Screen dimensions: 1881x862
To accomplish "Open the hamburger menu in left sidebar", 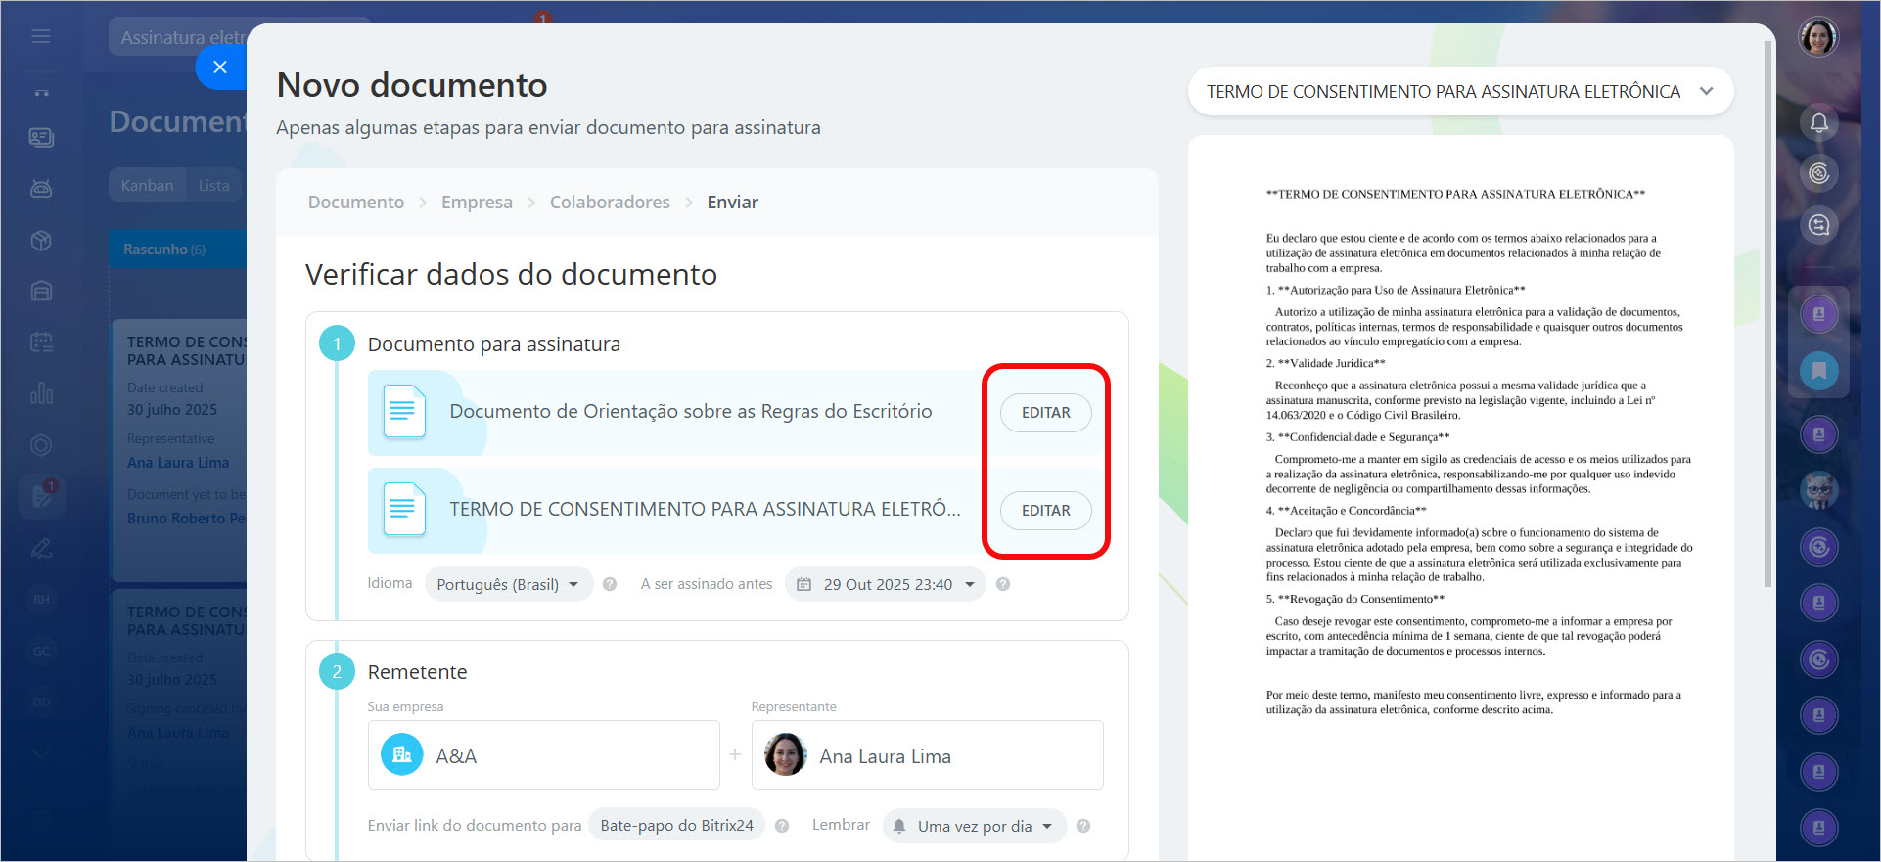I will 41,36.
